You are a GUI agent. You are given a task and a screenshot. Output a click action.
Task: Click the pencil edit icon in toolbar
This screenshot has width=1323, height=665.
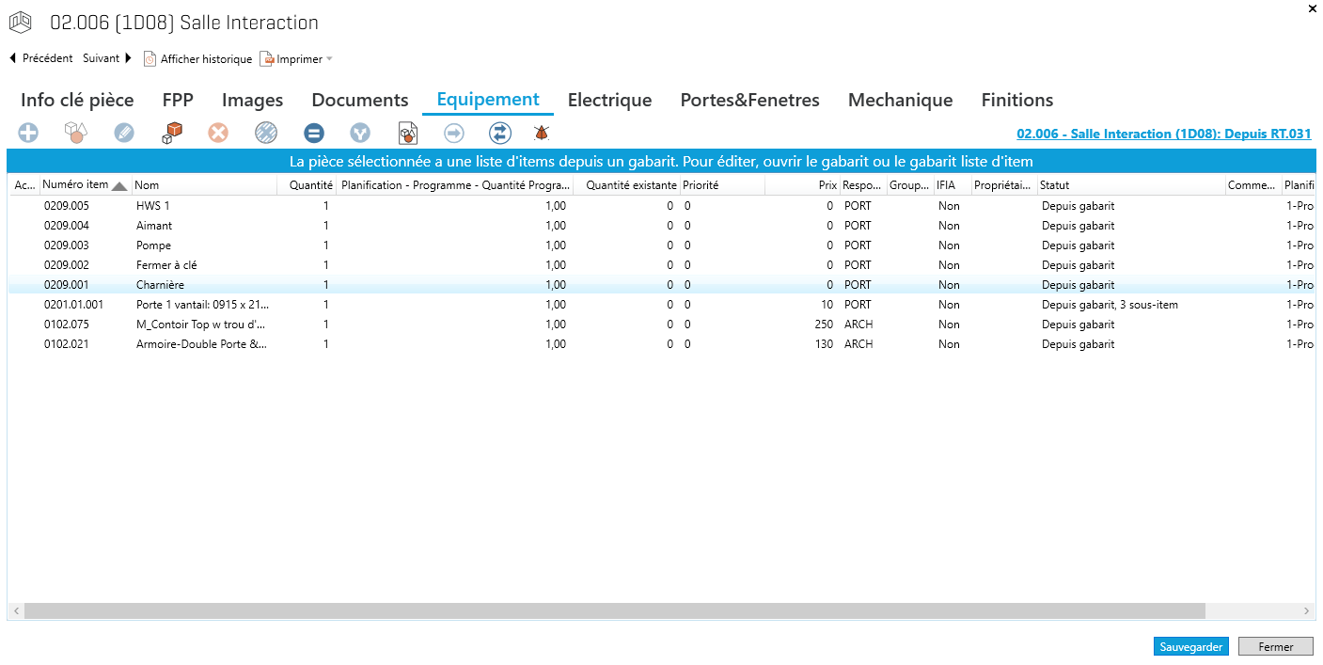coord(124,134)
